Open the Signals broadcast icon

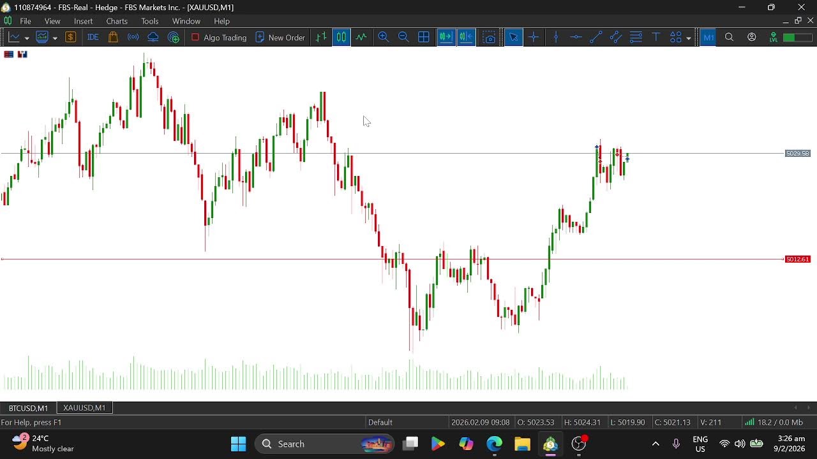pos(133,38)
